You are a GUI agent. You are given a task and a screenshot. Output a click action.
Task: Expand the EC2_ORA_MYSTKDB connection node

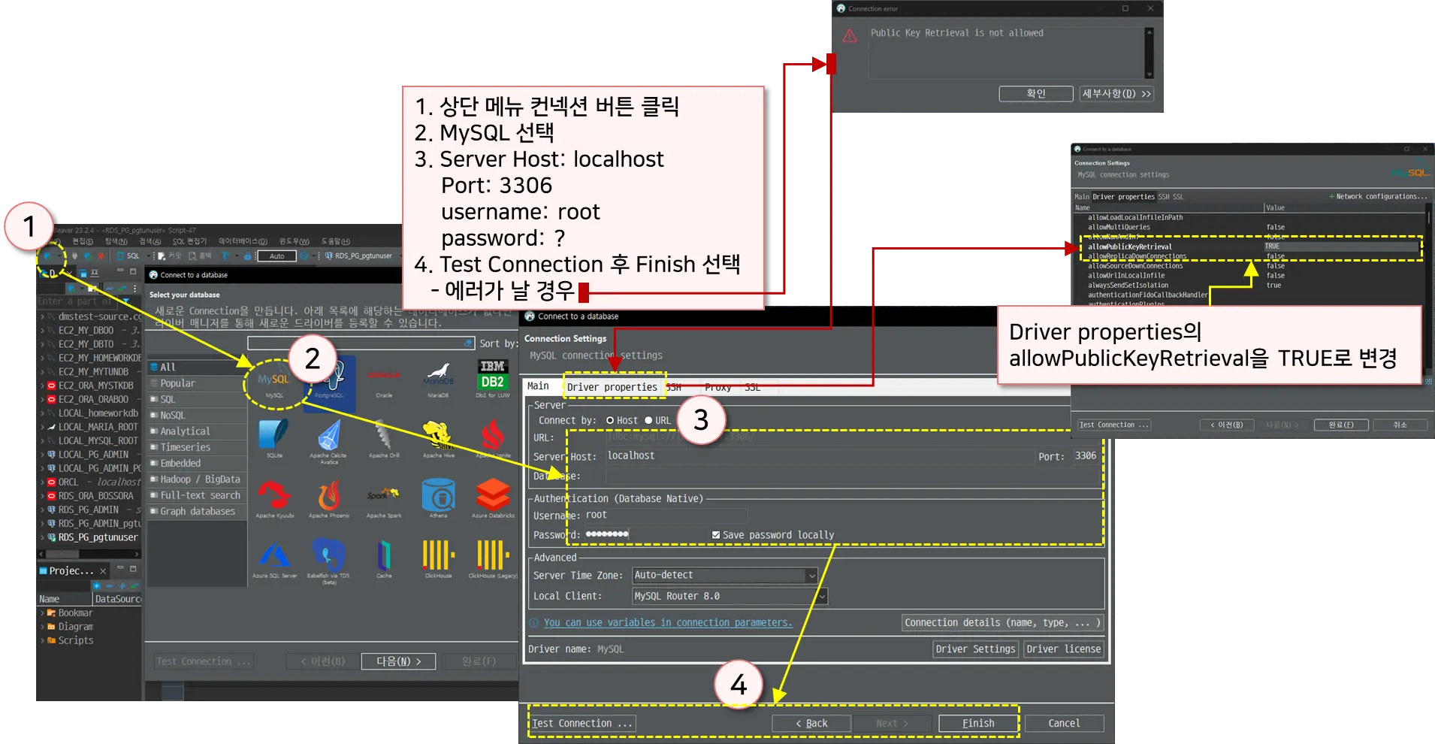pyautogui.click(x=43, y=386)
